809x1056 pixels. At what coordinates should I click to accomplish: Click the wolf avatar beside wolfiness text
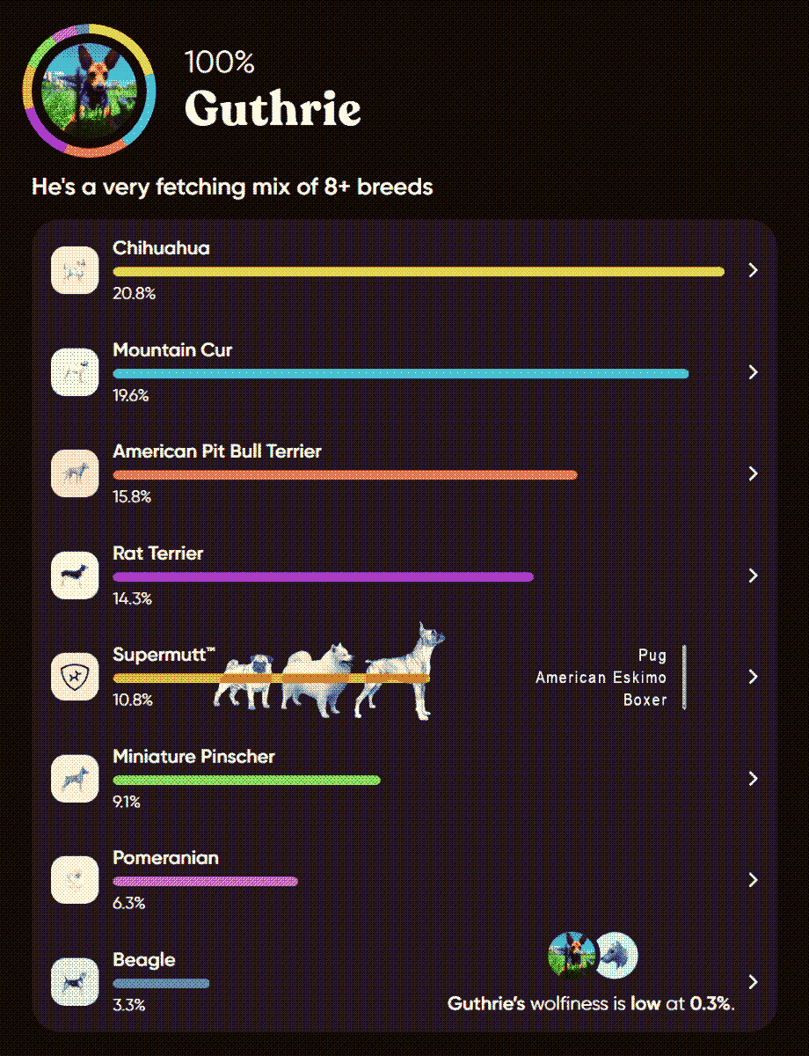tap(617, 955)
